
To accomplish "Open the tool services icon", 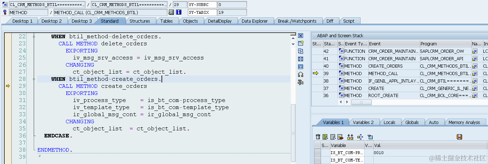I will point(301,83).
